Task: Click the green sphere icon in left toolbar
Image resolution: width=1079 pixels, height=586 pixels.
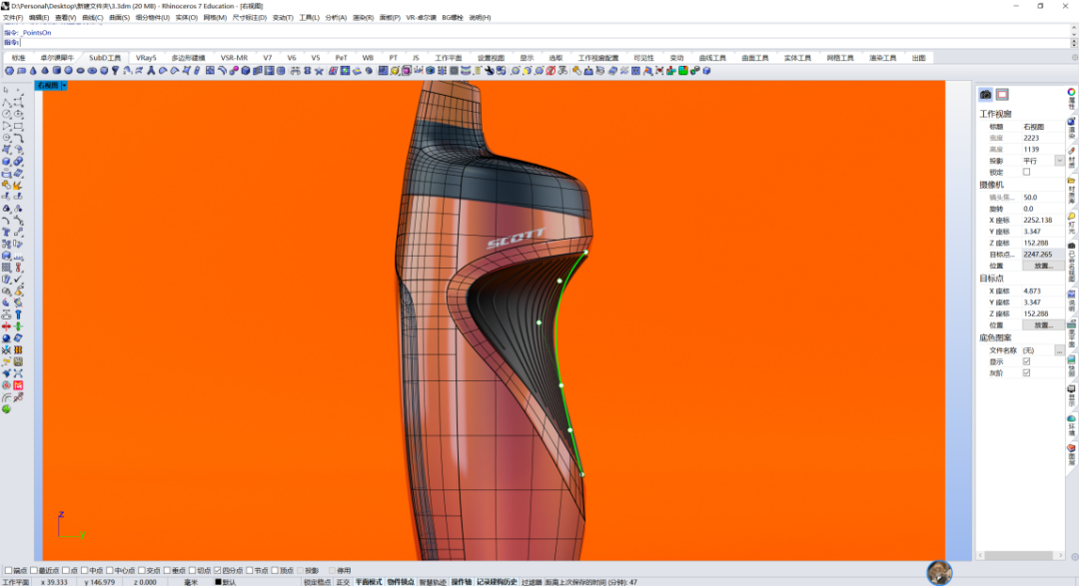Action: click(6, 409)
